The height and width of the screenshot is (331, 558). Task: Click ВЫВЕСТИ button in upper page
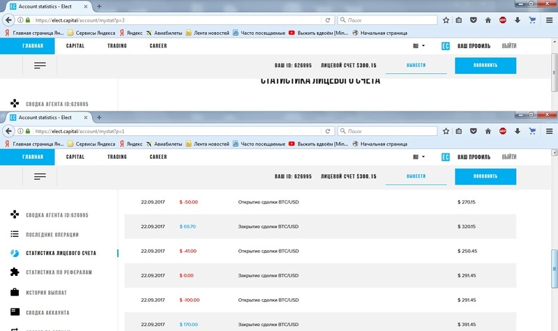[x=416, y=66]
